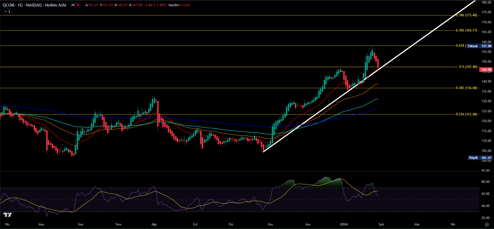Select the 0.236 (123.40) Fibonacci level label

(466, 114)
